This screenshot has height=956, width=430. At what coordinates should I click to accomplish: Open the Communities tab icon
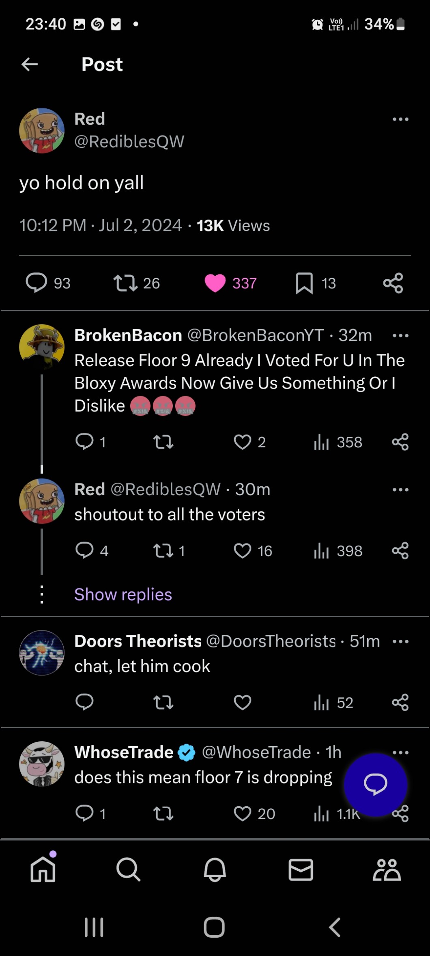click(387, 870)
